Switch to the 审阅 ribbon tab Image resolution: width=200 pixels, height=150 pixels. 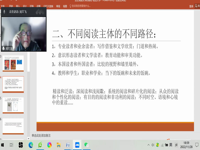coord(58,6)
